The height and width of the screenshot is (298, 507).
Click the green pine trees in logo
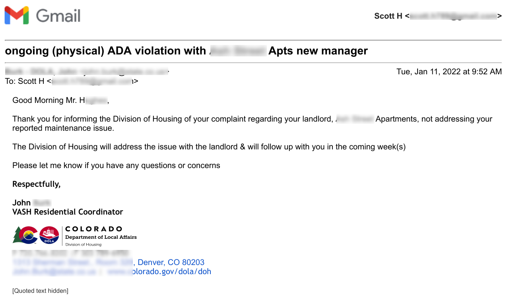17,235
